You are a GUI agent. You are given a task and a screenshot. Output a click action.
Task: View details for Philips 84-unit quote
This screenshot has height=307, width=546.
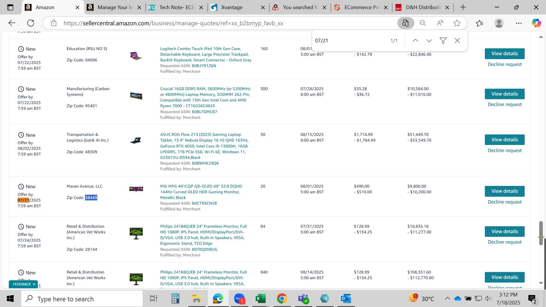[x=504, y=232]
